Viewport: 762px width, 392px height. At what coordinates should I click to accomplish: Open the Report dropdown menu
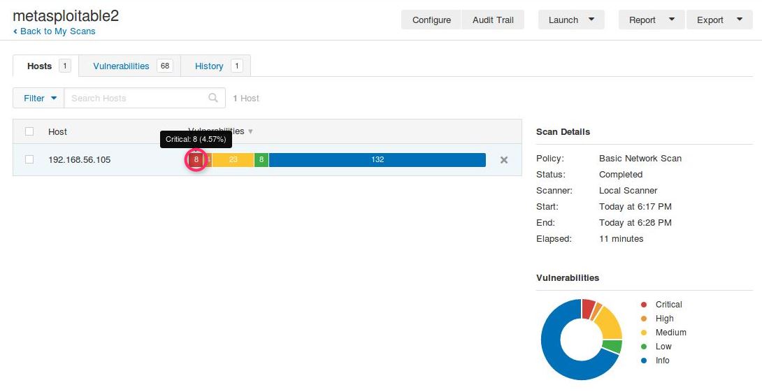pos(652,20)
